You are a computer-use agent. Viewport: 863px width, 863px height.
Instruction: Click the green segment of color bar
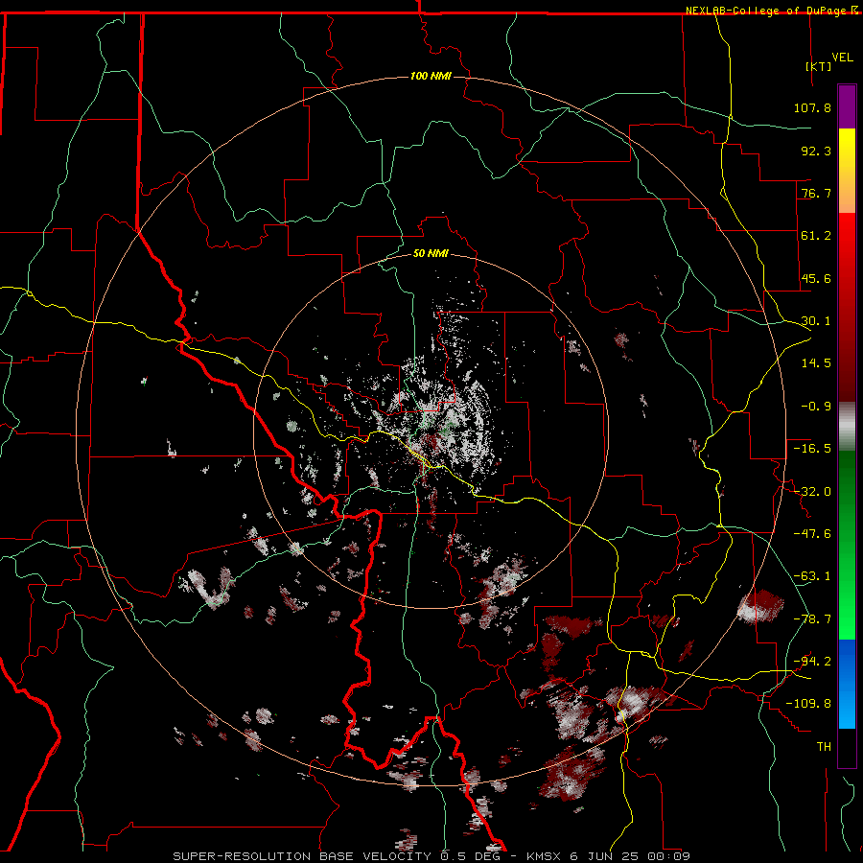coord(847,545)
